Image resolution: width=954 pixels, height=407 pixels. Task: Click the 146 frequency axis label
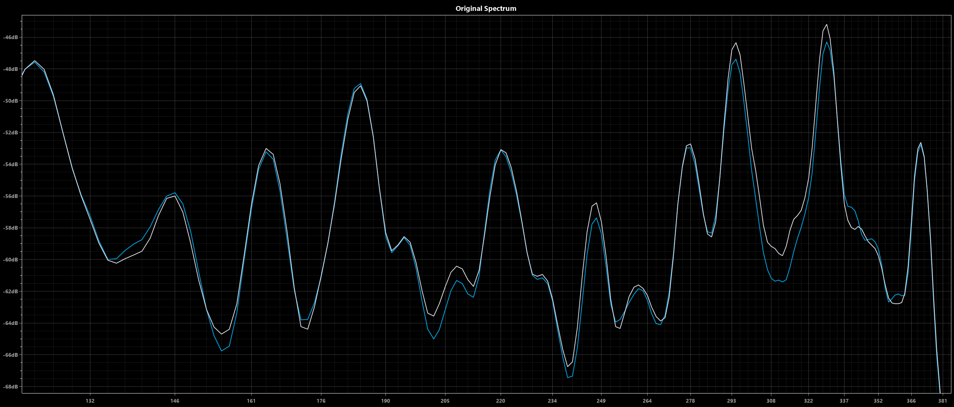click(x=175, y=401)
